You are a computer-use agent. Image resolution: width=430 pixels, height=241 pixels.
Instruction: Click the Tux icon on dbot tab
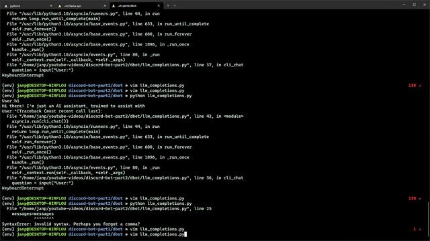pyautogui.click(x=114, y=6)
